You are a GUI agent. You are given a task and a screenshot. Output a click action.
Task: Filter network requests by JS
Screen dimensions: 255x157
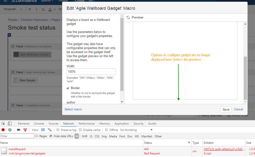click(91, 136)
